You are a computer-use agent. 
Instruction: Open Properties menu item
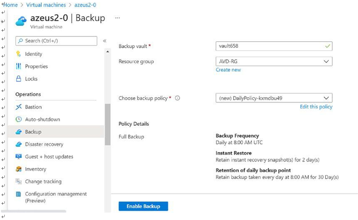click(x=36, y=66)
